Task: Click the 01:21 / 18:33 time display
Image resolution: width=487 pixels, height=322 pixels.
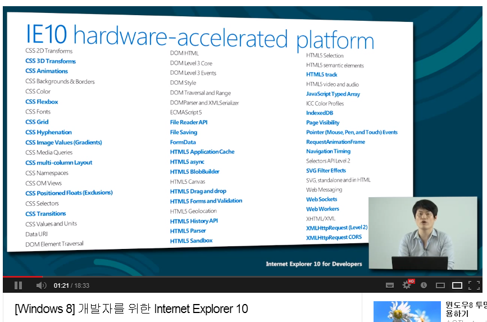Action: tap(71, 285)
